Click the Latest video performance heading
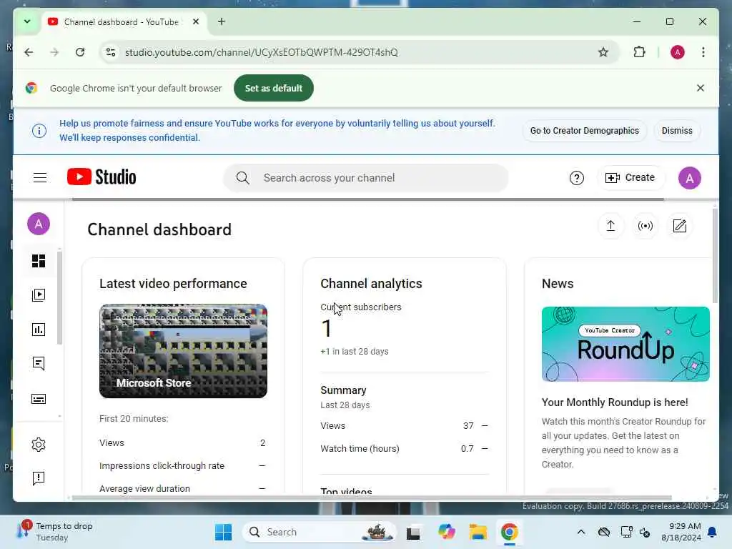The height and width of the screenshot is (549, 732). [173, 283]
